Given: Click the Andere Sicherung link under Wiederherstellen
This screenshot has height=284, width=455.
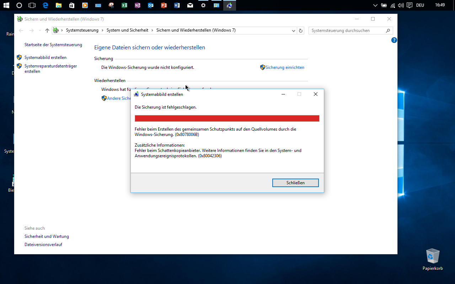Looking at the screenshot, I should (119, 98).
